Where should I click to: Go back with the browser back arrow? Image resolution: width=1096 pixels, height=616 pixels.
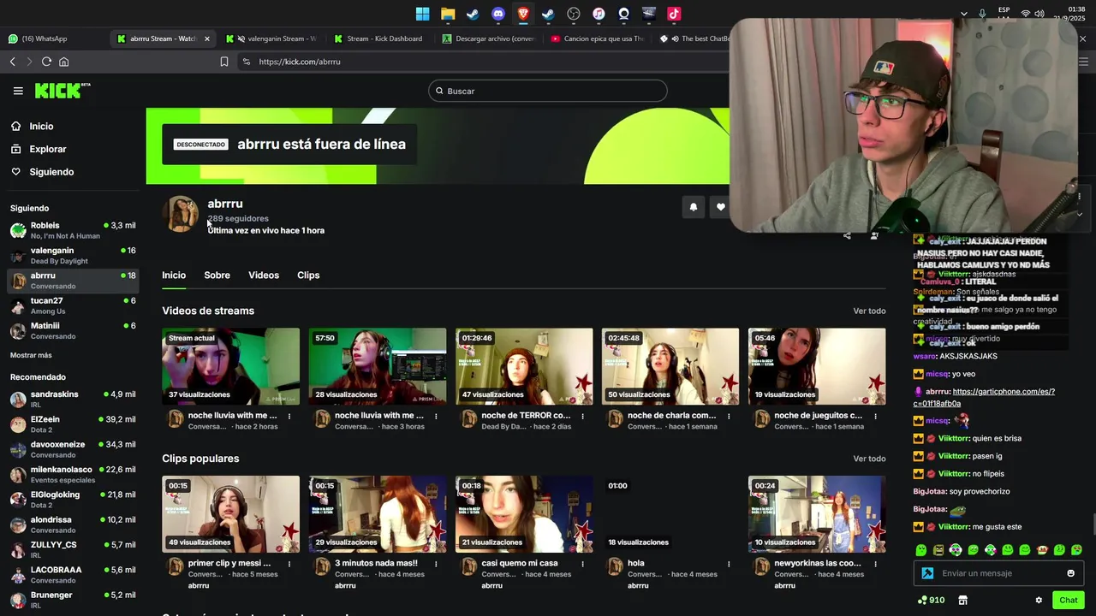pos(13,62)
